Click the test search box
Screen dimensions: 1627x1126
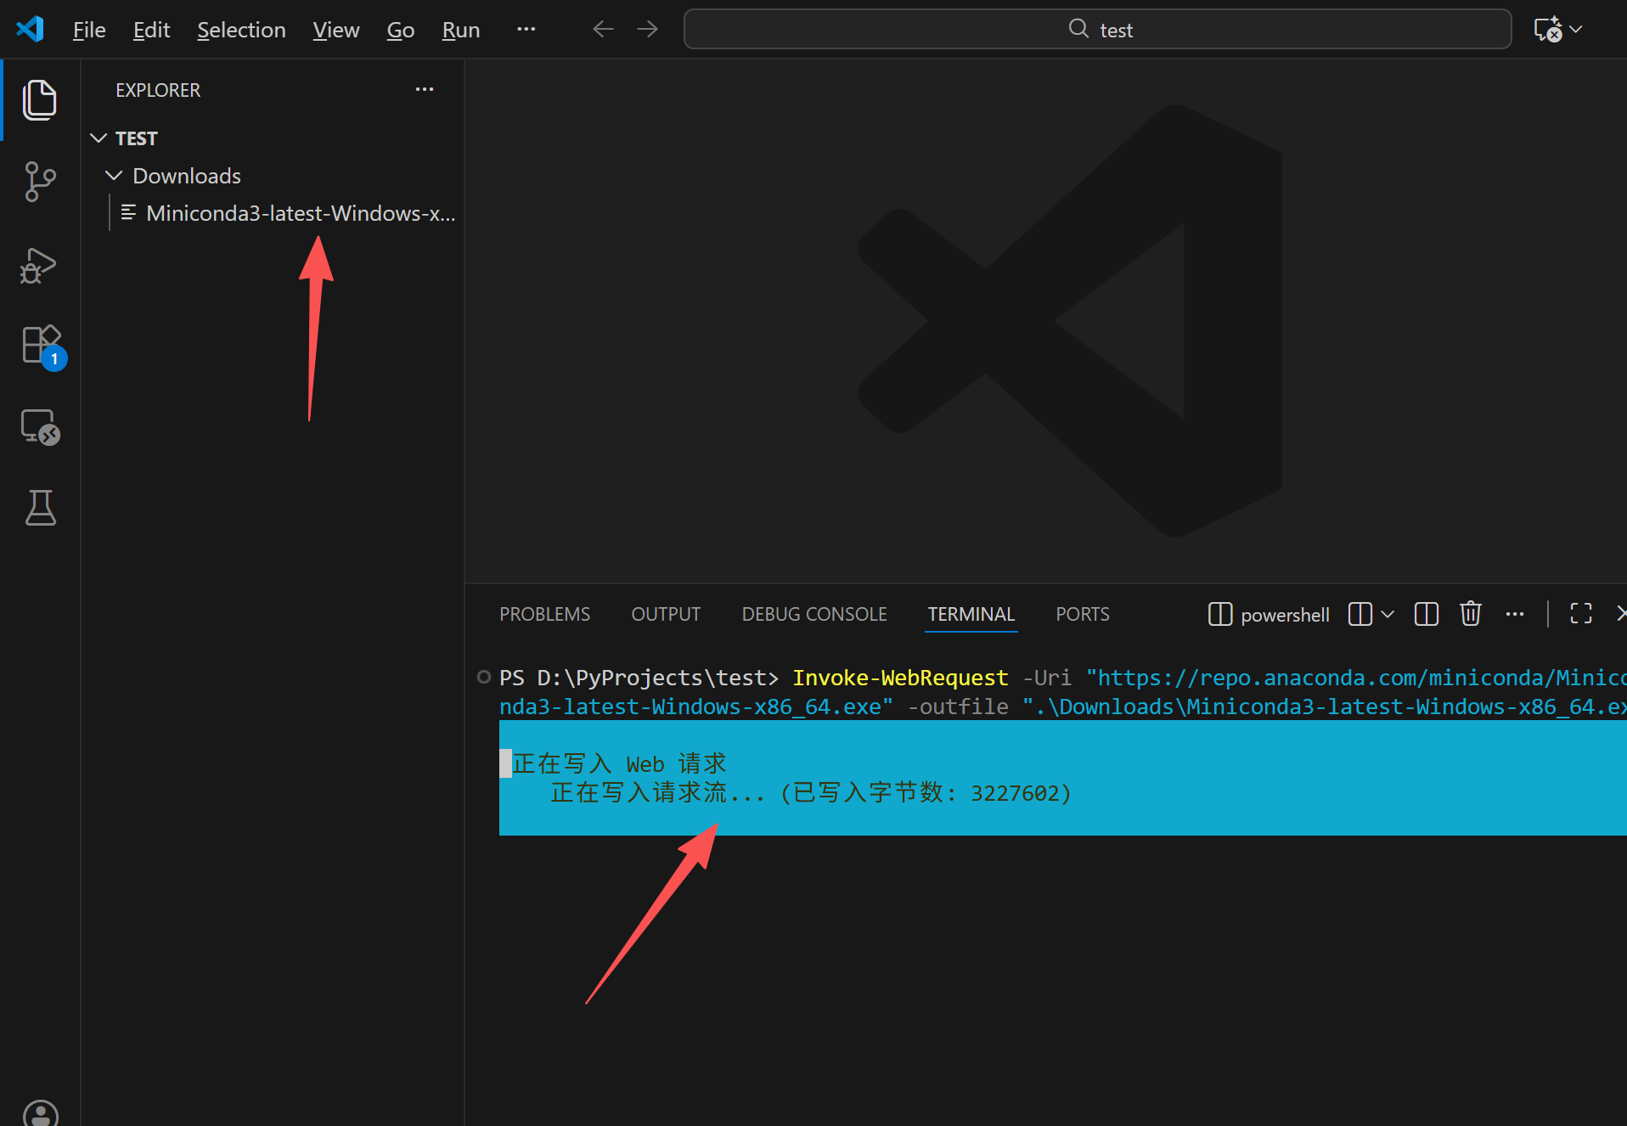(x=1097, y=30)
